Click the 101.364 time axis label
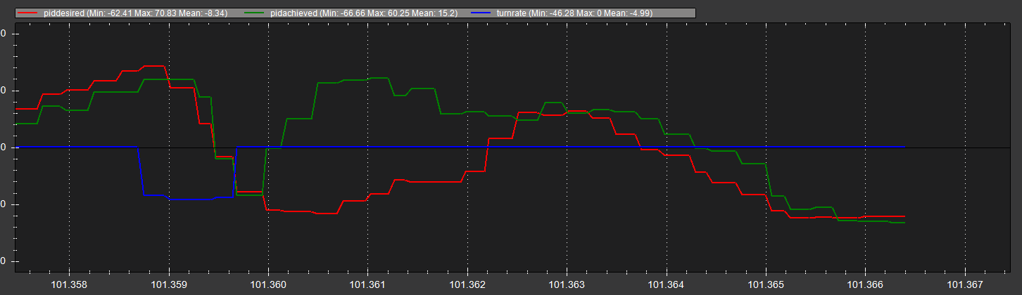 tap(666, 285)
